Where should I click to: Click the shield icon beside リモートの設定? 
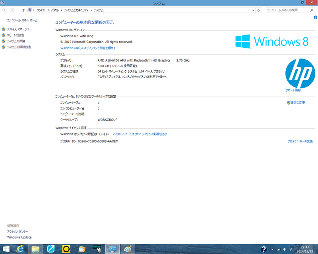click(4, 35)
